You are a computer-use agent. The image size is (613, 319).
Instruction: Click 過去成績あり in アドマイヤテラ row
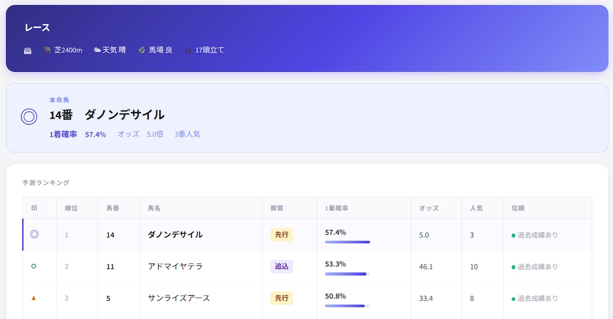pos(538,267)
